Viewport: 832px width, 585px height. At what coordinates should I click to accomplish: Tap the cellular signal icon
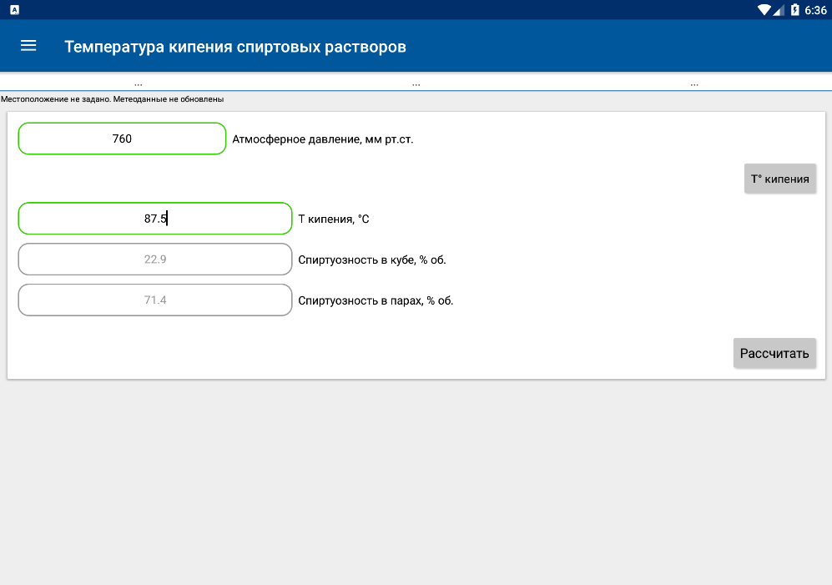779,10
